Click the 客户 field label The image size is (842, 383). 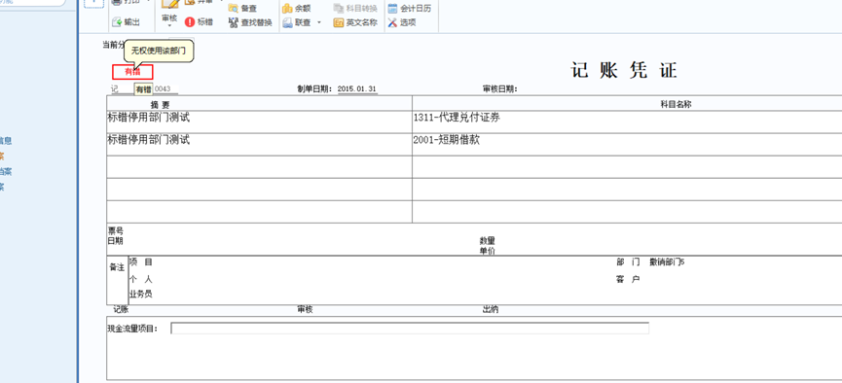coord(628,279)
